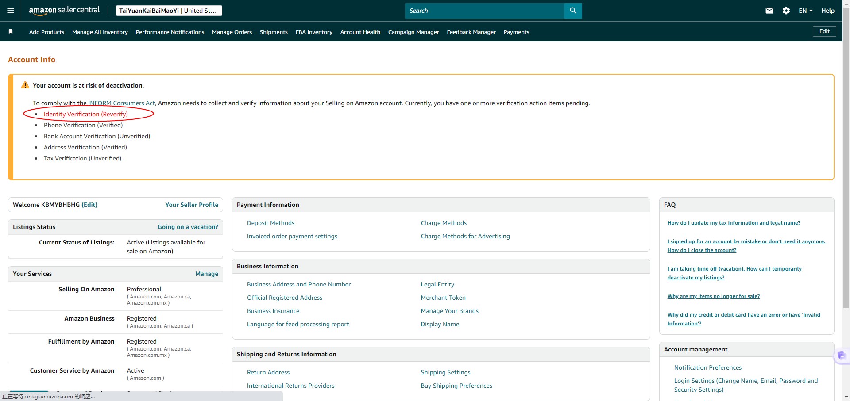Click Bank Account Verification (Unverified)
The width and height of the screenshot is (850, 401).
(97, 136)
